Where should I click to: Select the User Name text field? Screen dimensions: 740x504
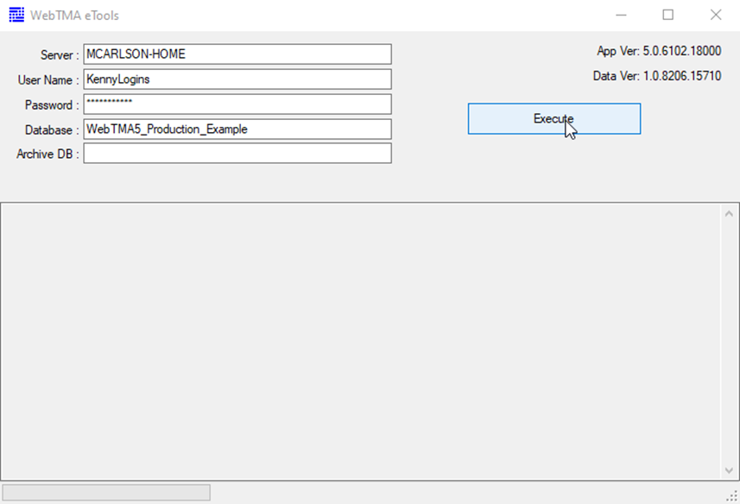coord(236,79)
